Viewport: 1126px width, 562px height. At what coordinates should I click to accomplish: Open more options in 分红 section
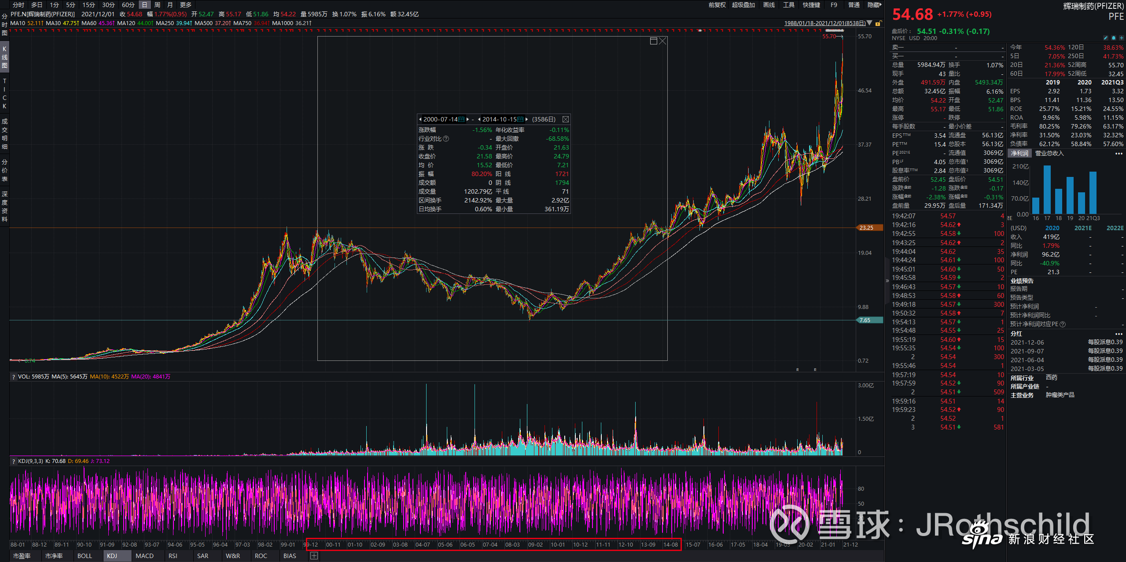(x=1119, y=334)
